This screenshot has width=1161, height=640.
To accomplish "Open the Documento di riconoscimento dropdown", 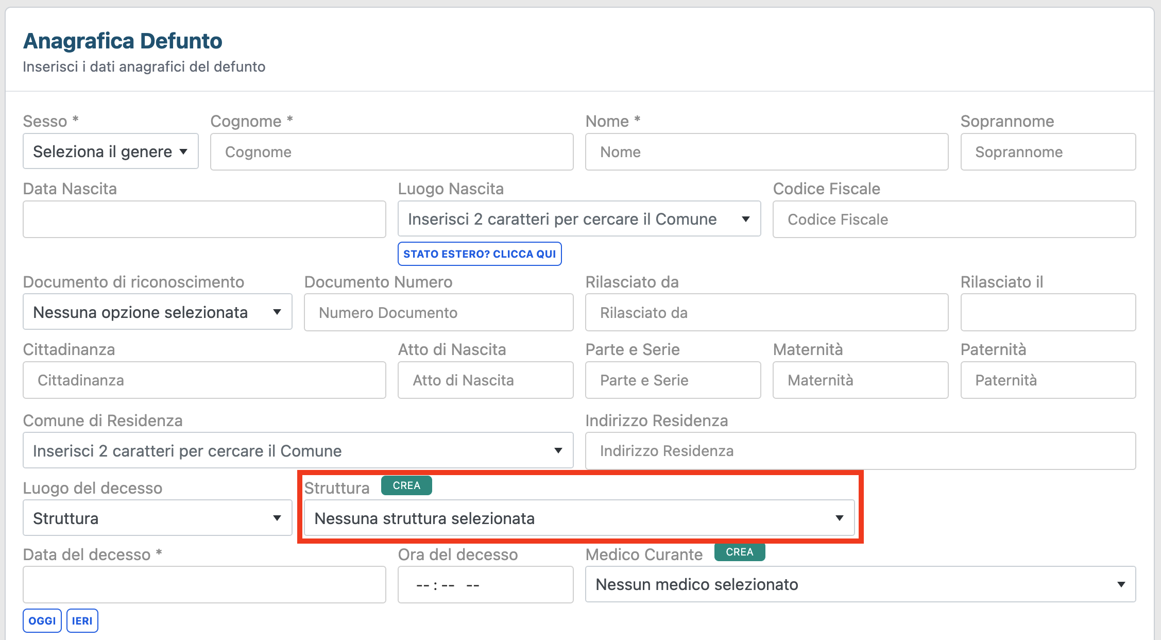I will pos(157,312).
